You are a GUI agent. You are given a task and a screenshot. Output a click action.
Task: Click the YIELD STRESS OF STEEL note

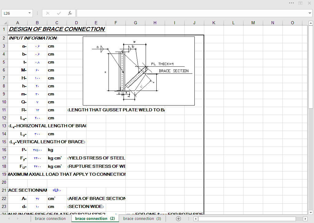tap(97, 158)
